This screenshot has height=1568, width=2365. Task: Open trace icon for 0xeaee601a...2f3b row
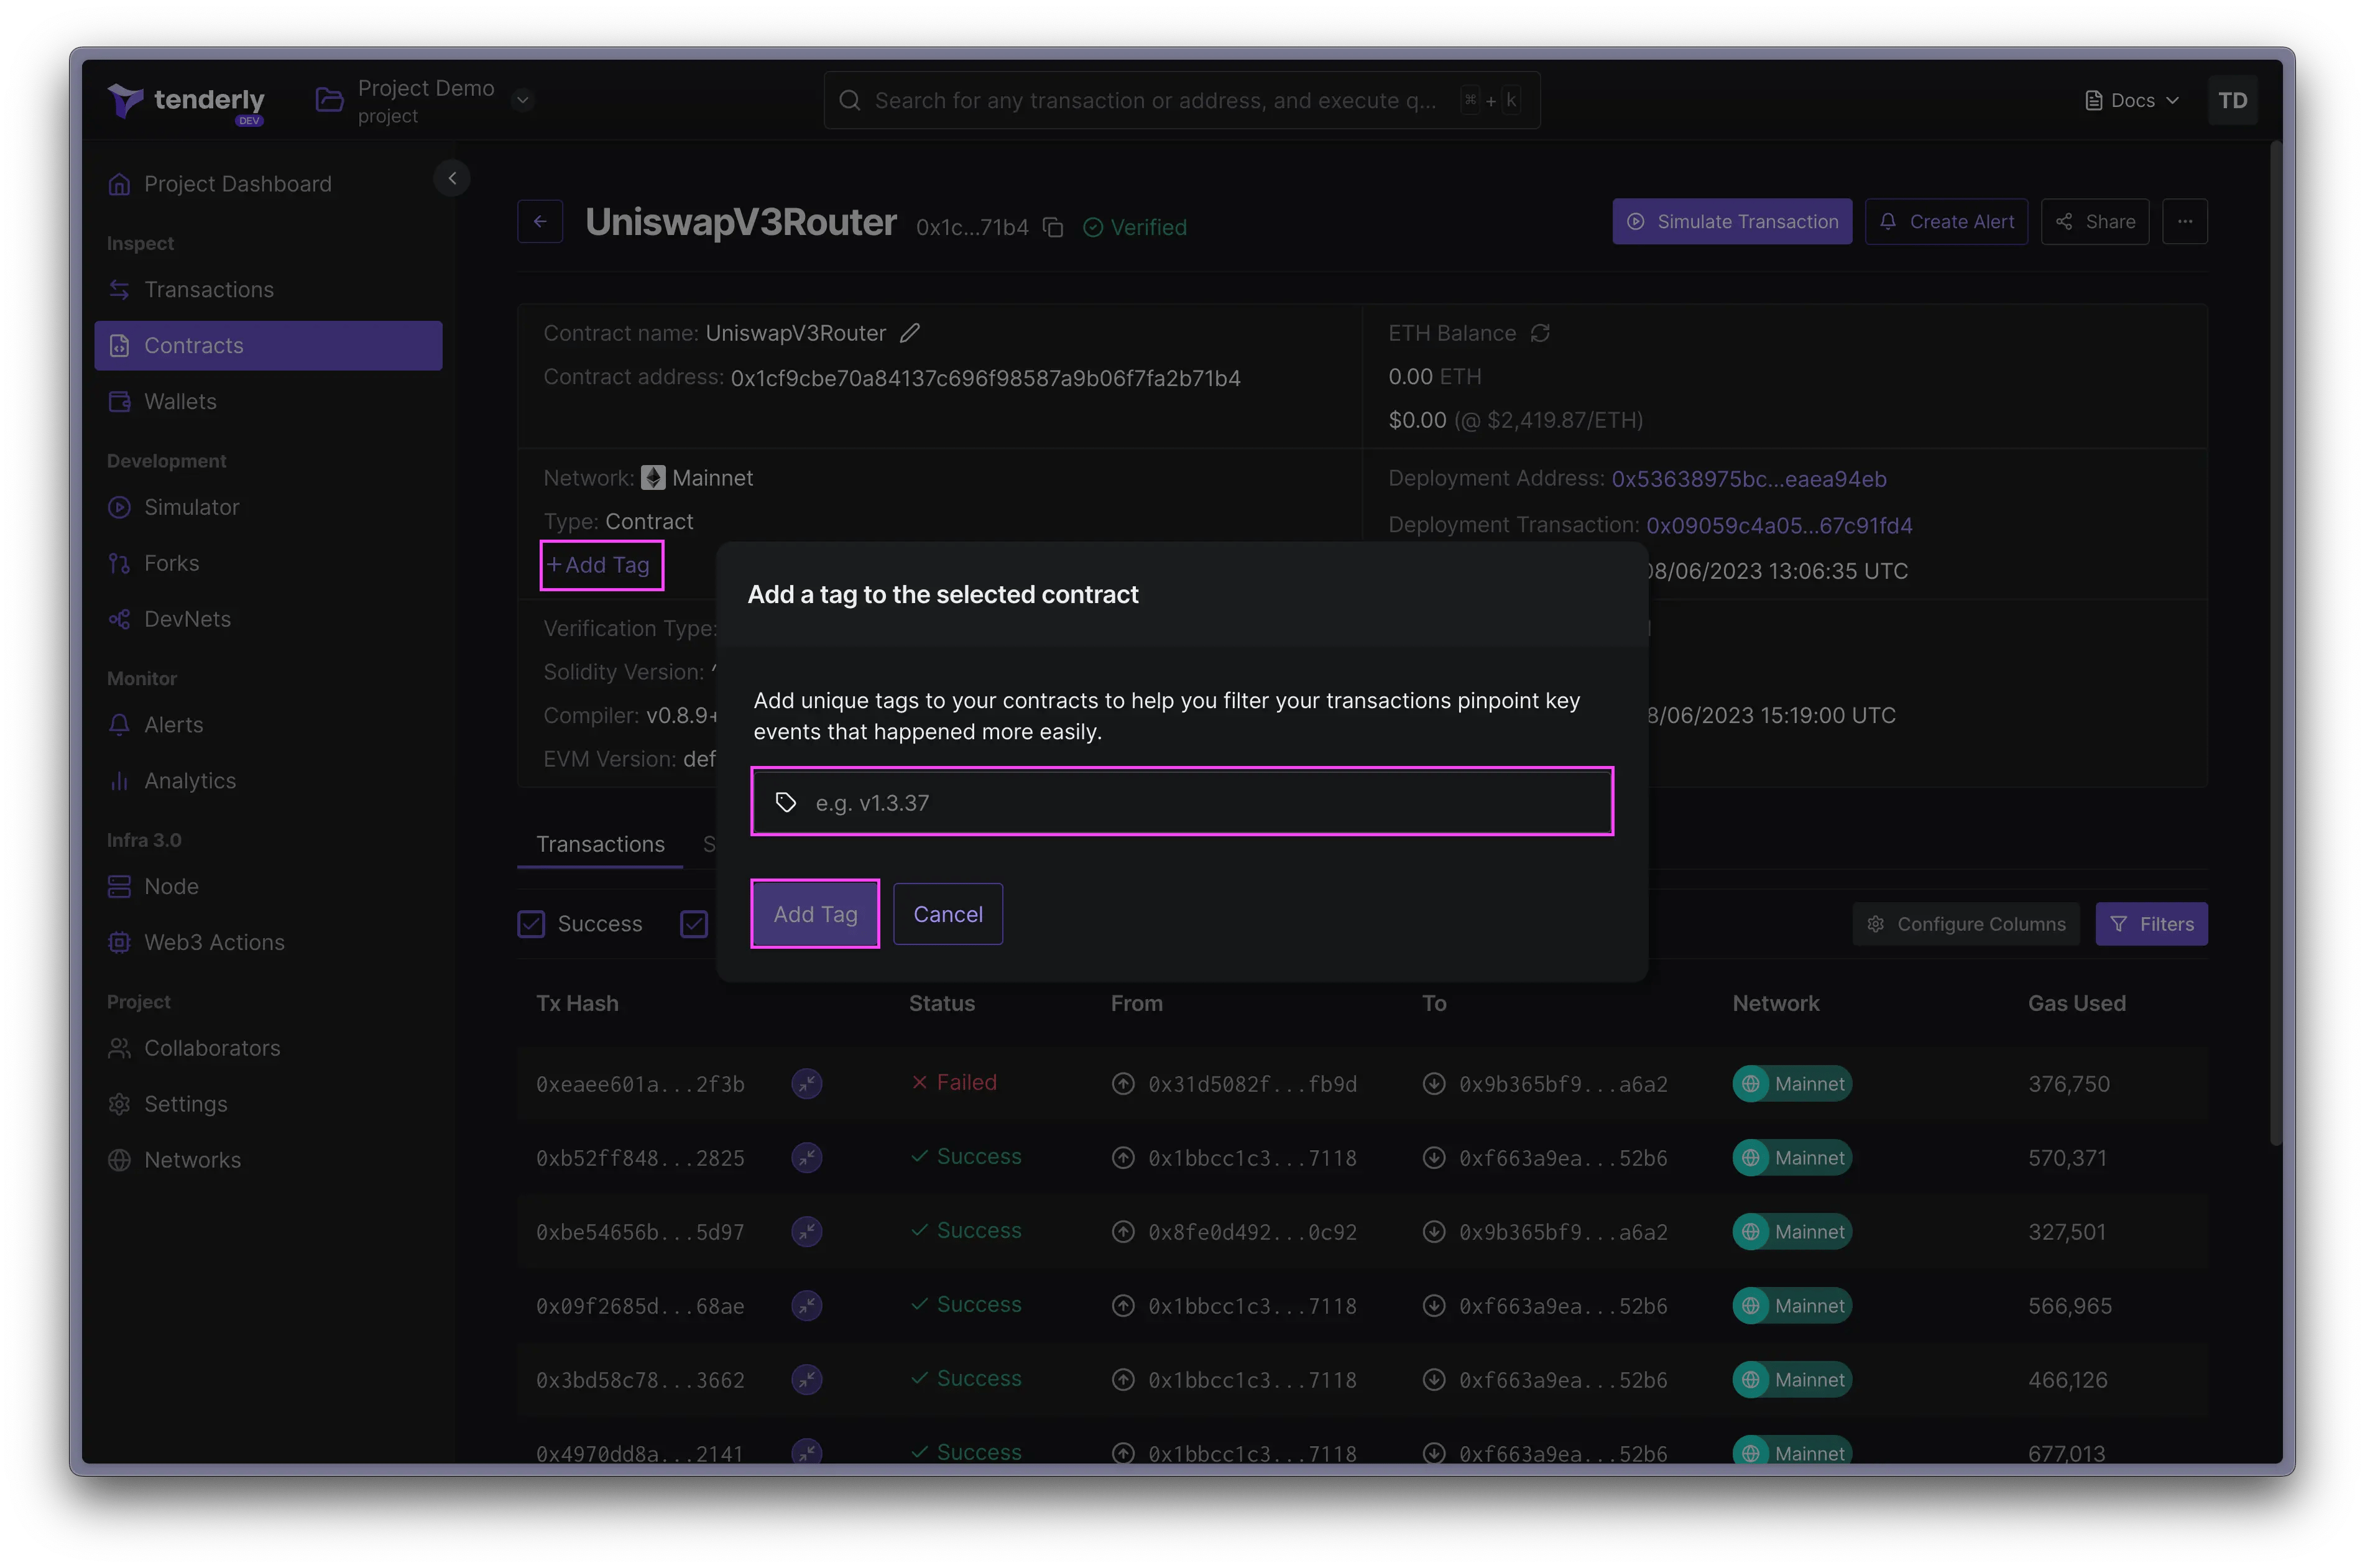[807, 1083]
